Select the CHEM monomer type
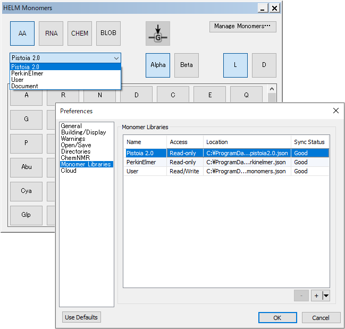 [x=80, y=33]
